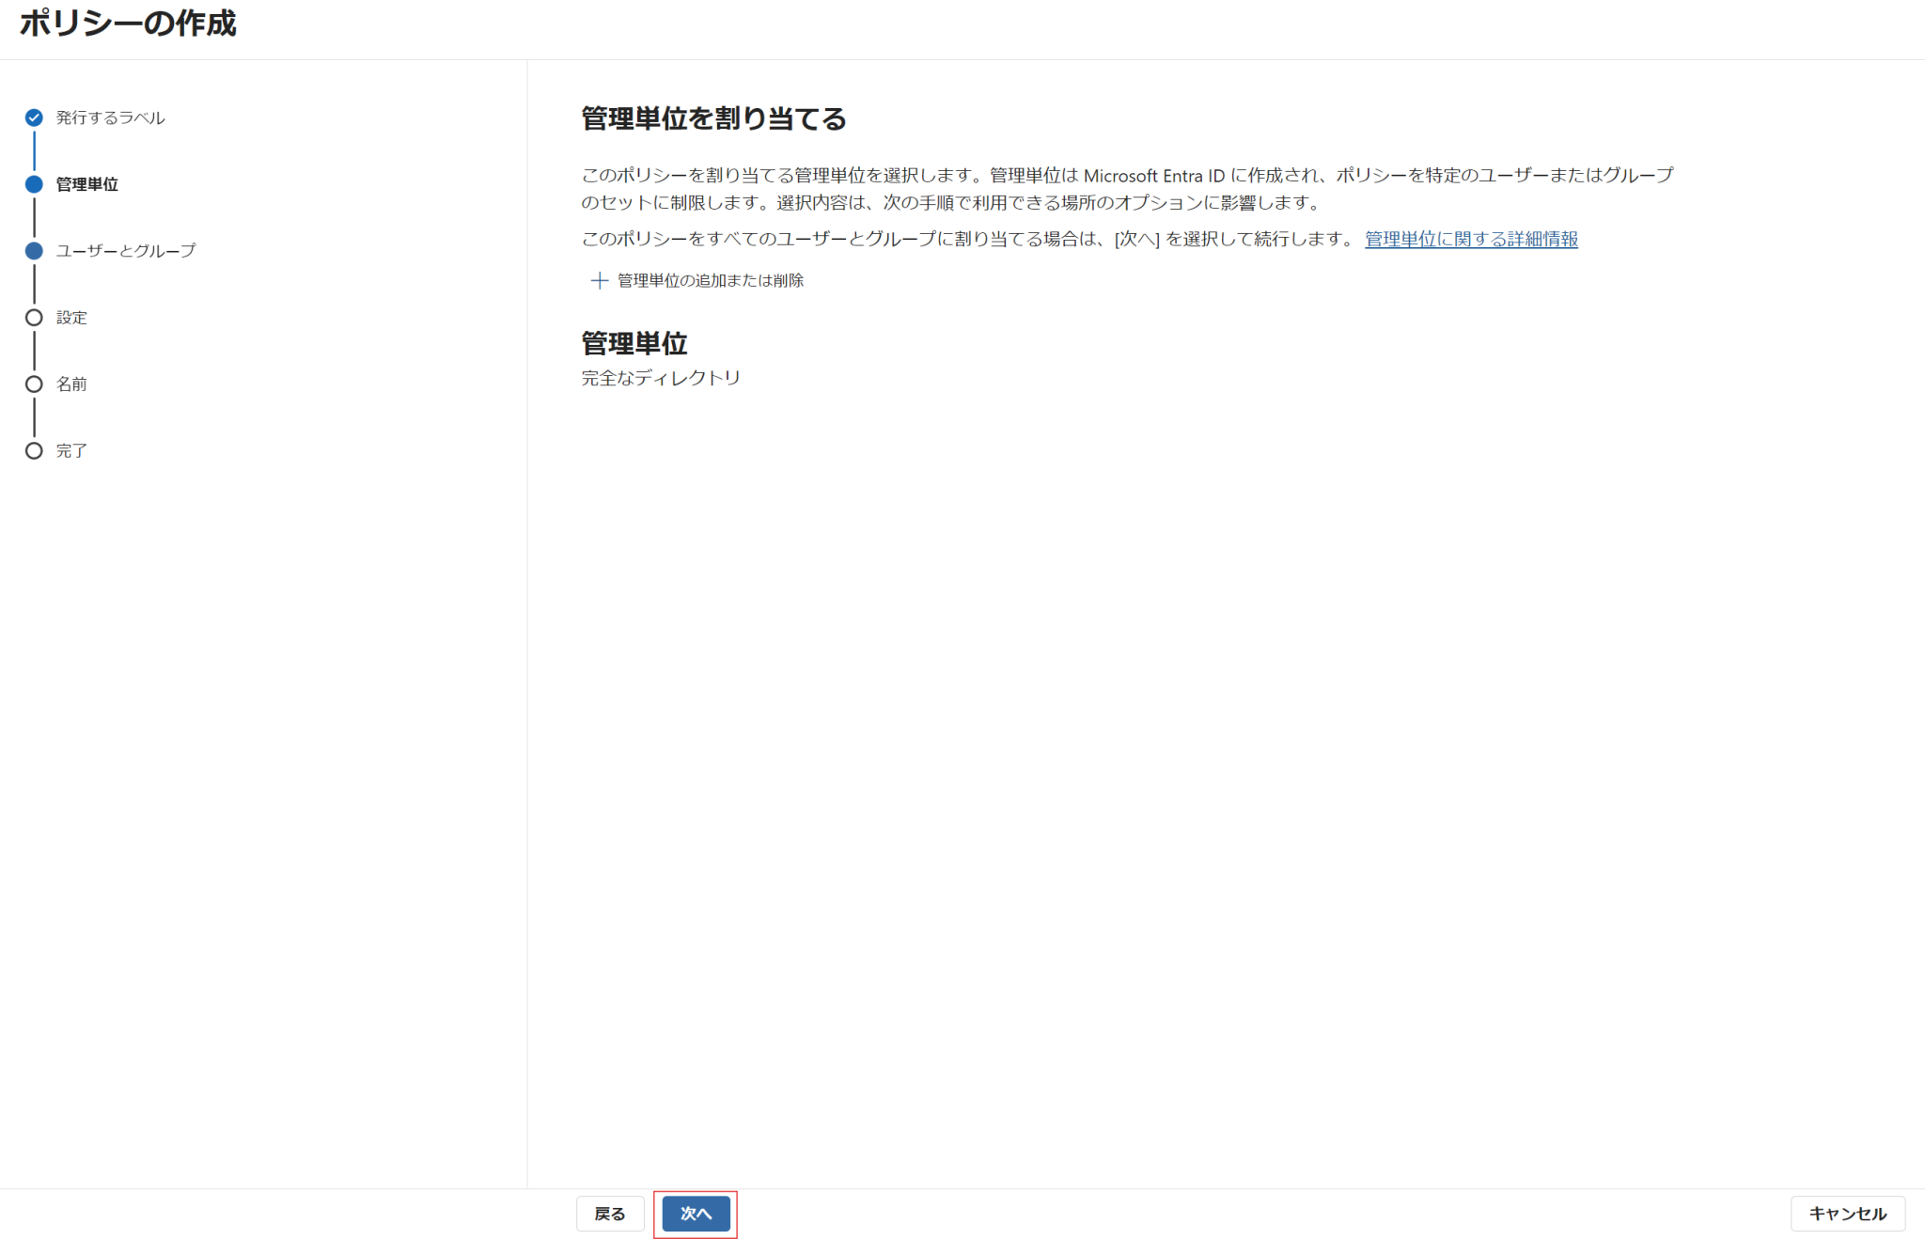Click the 戻る button to go back

(x=610, y=1214)
